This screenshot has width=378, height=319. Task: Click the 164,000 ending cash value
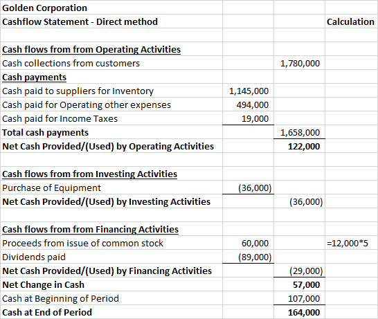(304, 313)
